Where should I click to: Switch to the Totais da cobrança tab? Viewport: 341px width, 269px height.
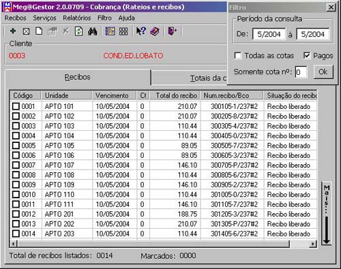(x=189, y=78)
